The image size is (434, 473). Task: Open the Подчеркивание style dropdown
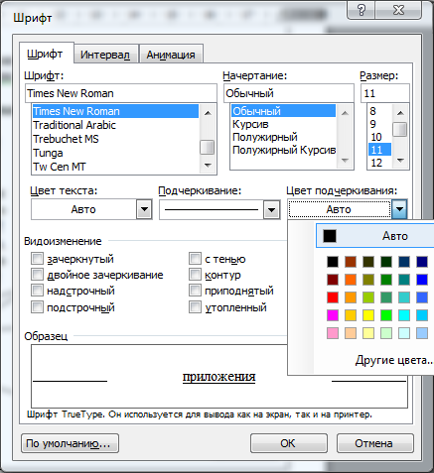click(271, 210)
